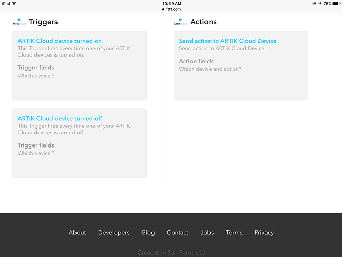Screen dimensions: 342x257
Task: Visit the Blog footer link
Action: click(x=148, y=233)
